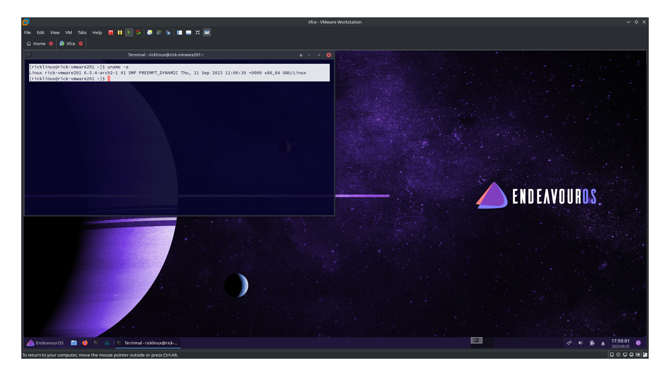This screenshot has width=670, height=384.
Task: Minimize the Terminal window
Action: click(x=309, y=55)
